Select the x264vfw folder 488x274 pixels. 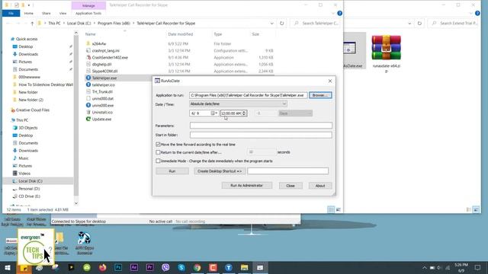click(x=99, y=44)
